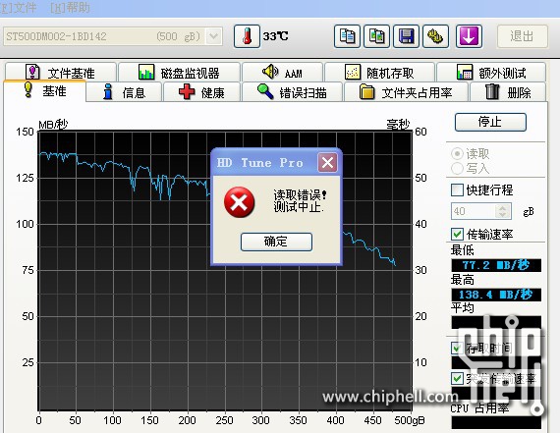Viewport: 560px width, 433px height.
Task: Uncheck the 传输速率 checkbox
Action: [x=457, y=234]
